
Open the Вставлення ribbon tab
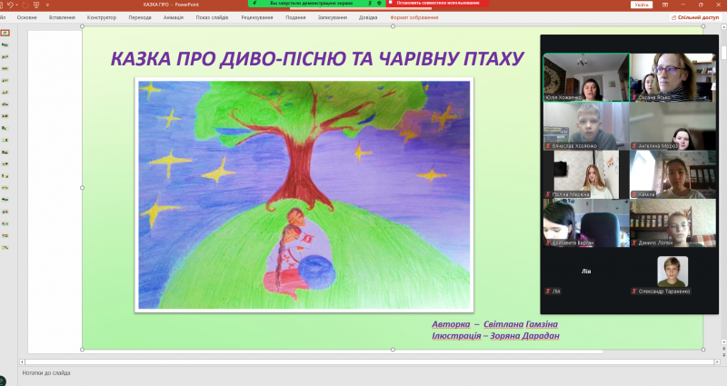[63, 17]
